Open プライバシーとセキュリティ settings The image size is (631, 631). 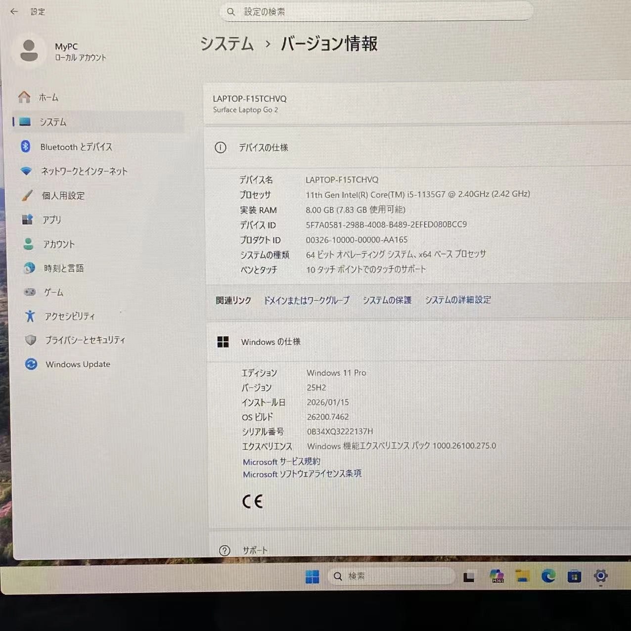(x=84, y=340)
